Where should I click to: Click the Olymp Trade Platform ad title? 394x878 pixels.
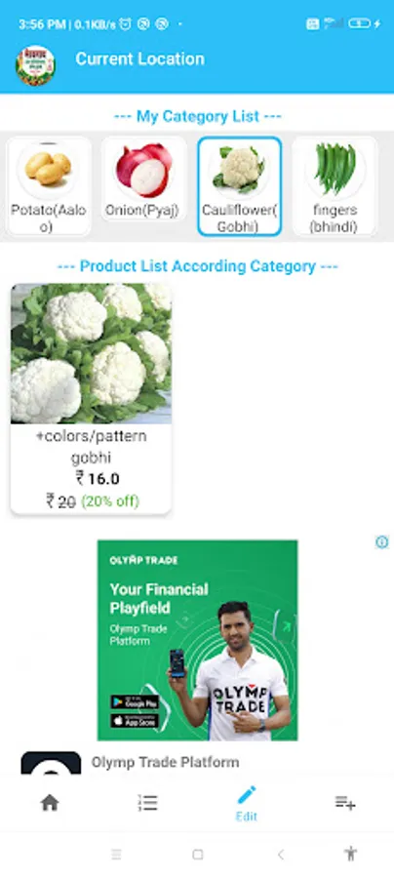pos(165,762)
